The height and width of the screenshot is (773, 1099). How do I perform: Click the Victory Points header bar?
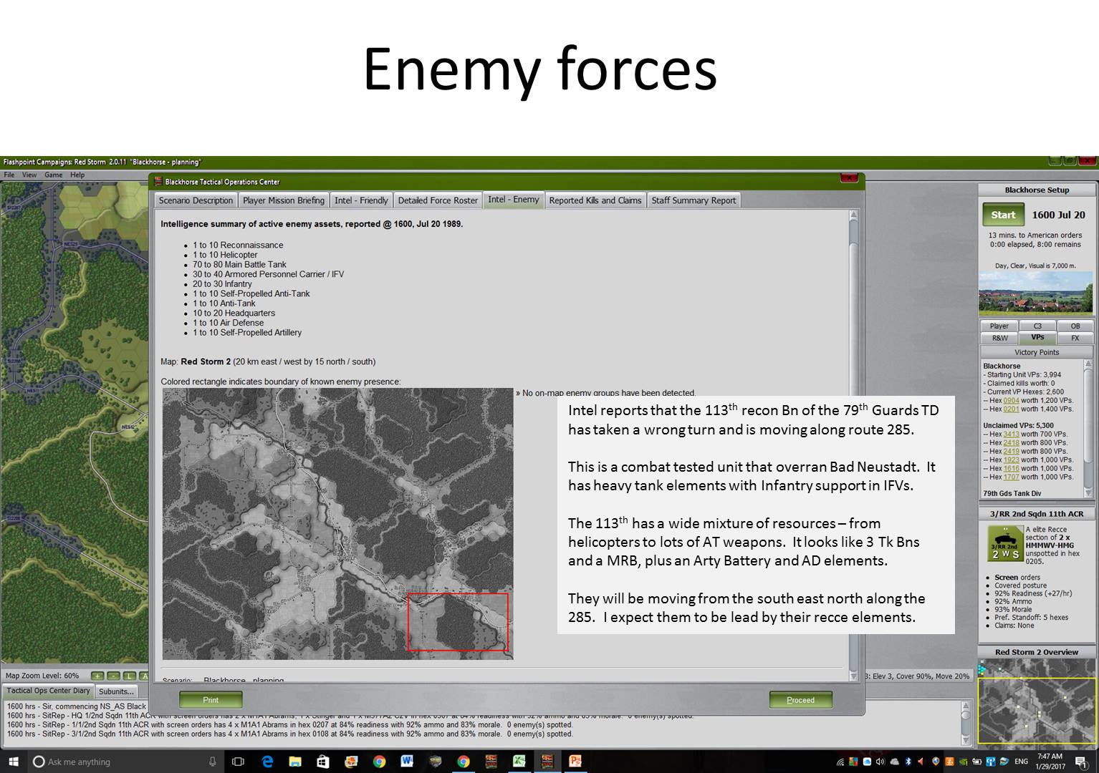1037,352
